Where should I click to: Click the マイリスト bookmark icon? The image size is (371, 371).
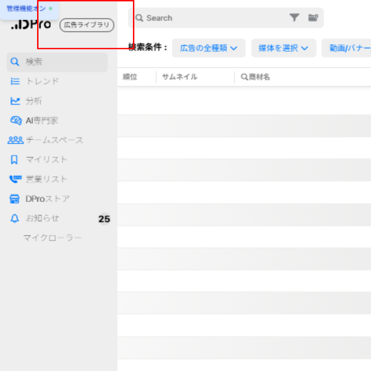click(14, 160)
